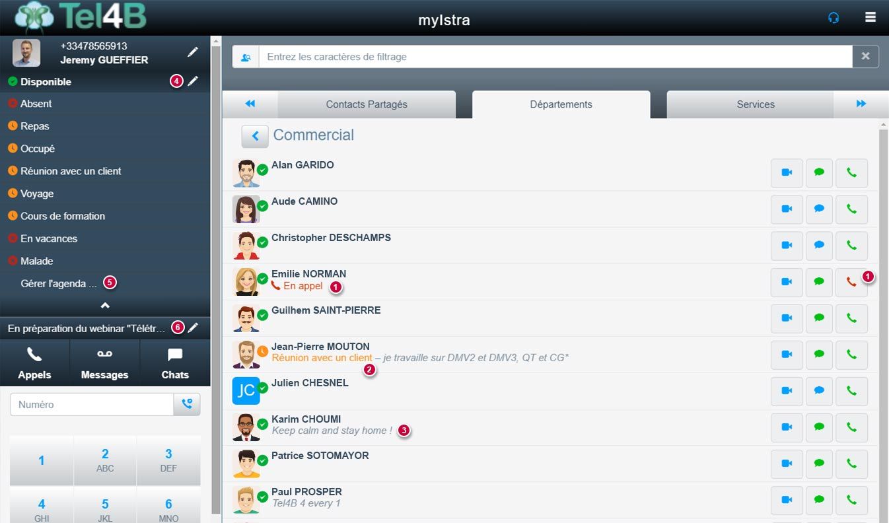Image resolution: width=889 pixels, height=523 pixels.
Task: Set status to Malade
Action: (105, 261)
